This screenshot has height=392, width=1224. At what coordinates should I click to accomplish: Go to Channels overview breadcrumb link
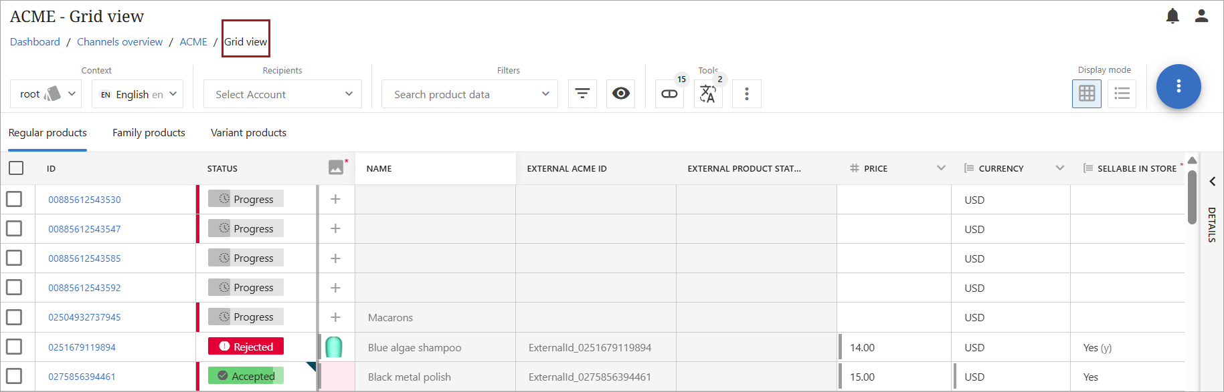point(120,41)
